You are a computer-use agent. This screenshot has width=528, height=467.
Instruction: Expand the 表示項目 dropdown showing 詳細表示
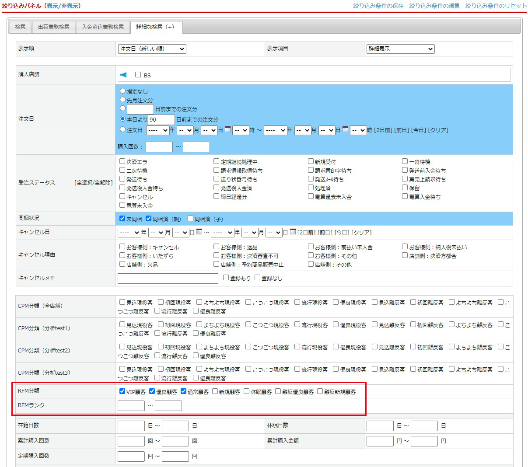[400, 49]
